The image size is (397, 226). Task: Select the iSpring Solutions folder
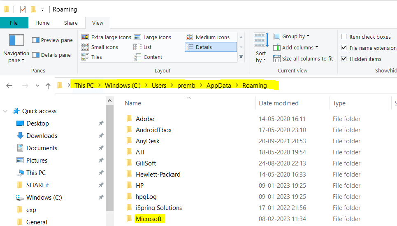point(158,208)
